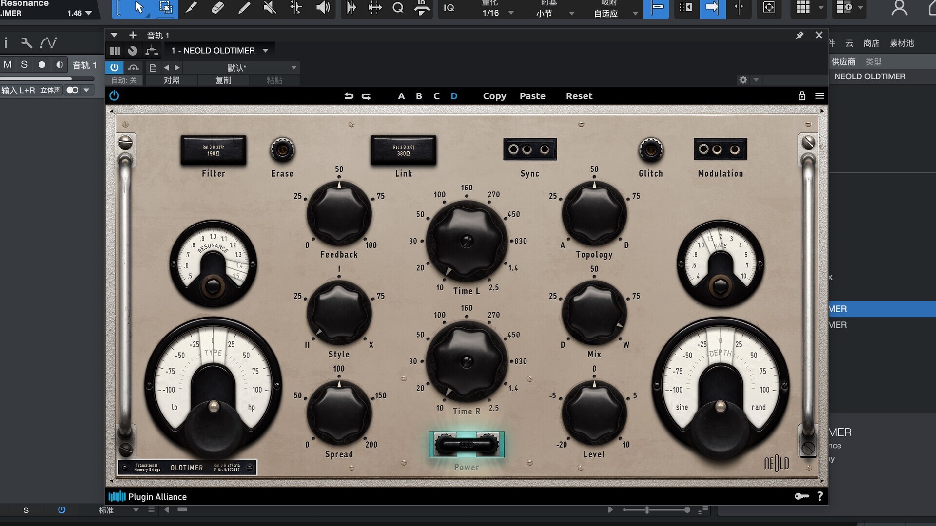Solo track with S button
This screenshot has height=526, width=936.
24,65
